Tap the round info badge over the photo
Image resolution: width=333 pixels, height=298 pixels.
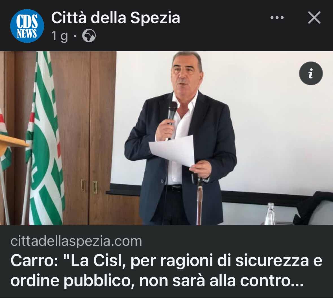tap(311, 73)
